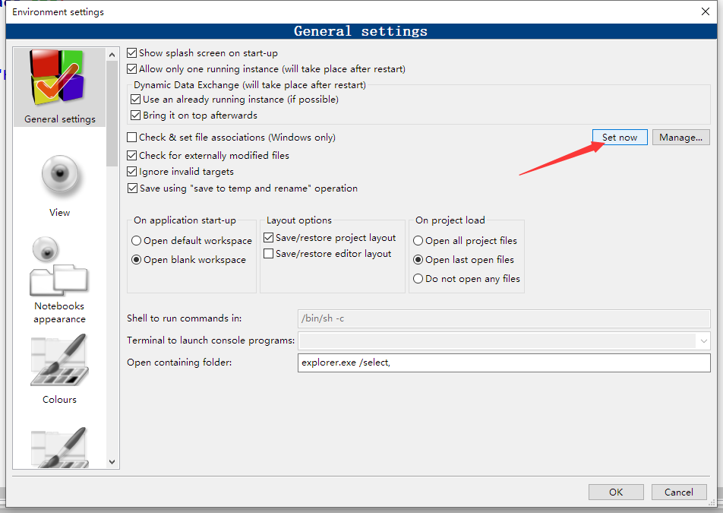Enable 'Save/restore editor layout'
The image size is (723, 513).
pyautogui.click(x=269, y=253)
